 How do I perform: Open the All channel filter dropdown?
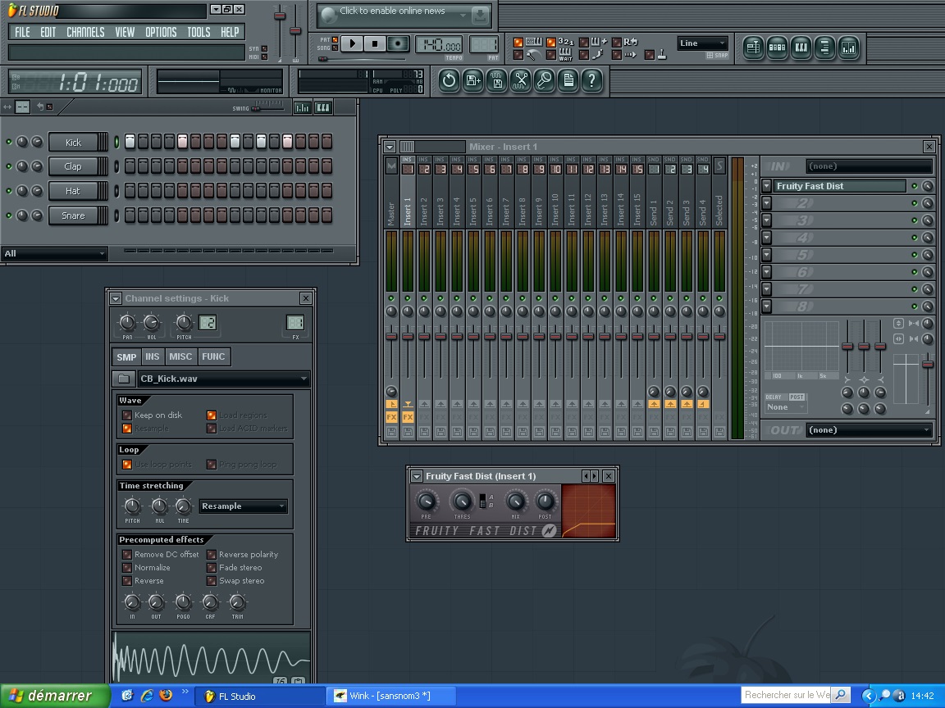[55, 253]
